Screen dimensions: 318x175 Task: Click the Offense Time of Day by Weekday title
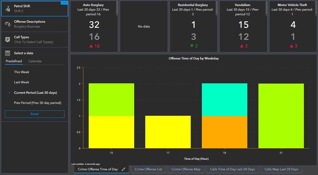[x=194, y=58]
